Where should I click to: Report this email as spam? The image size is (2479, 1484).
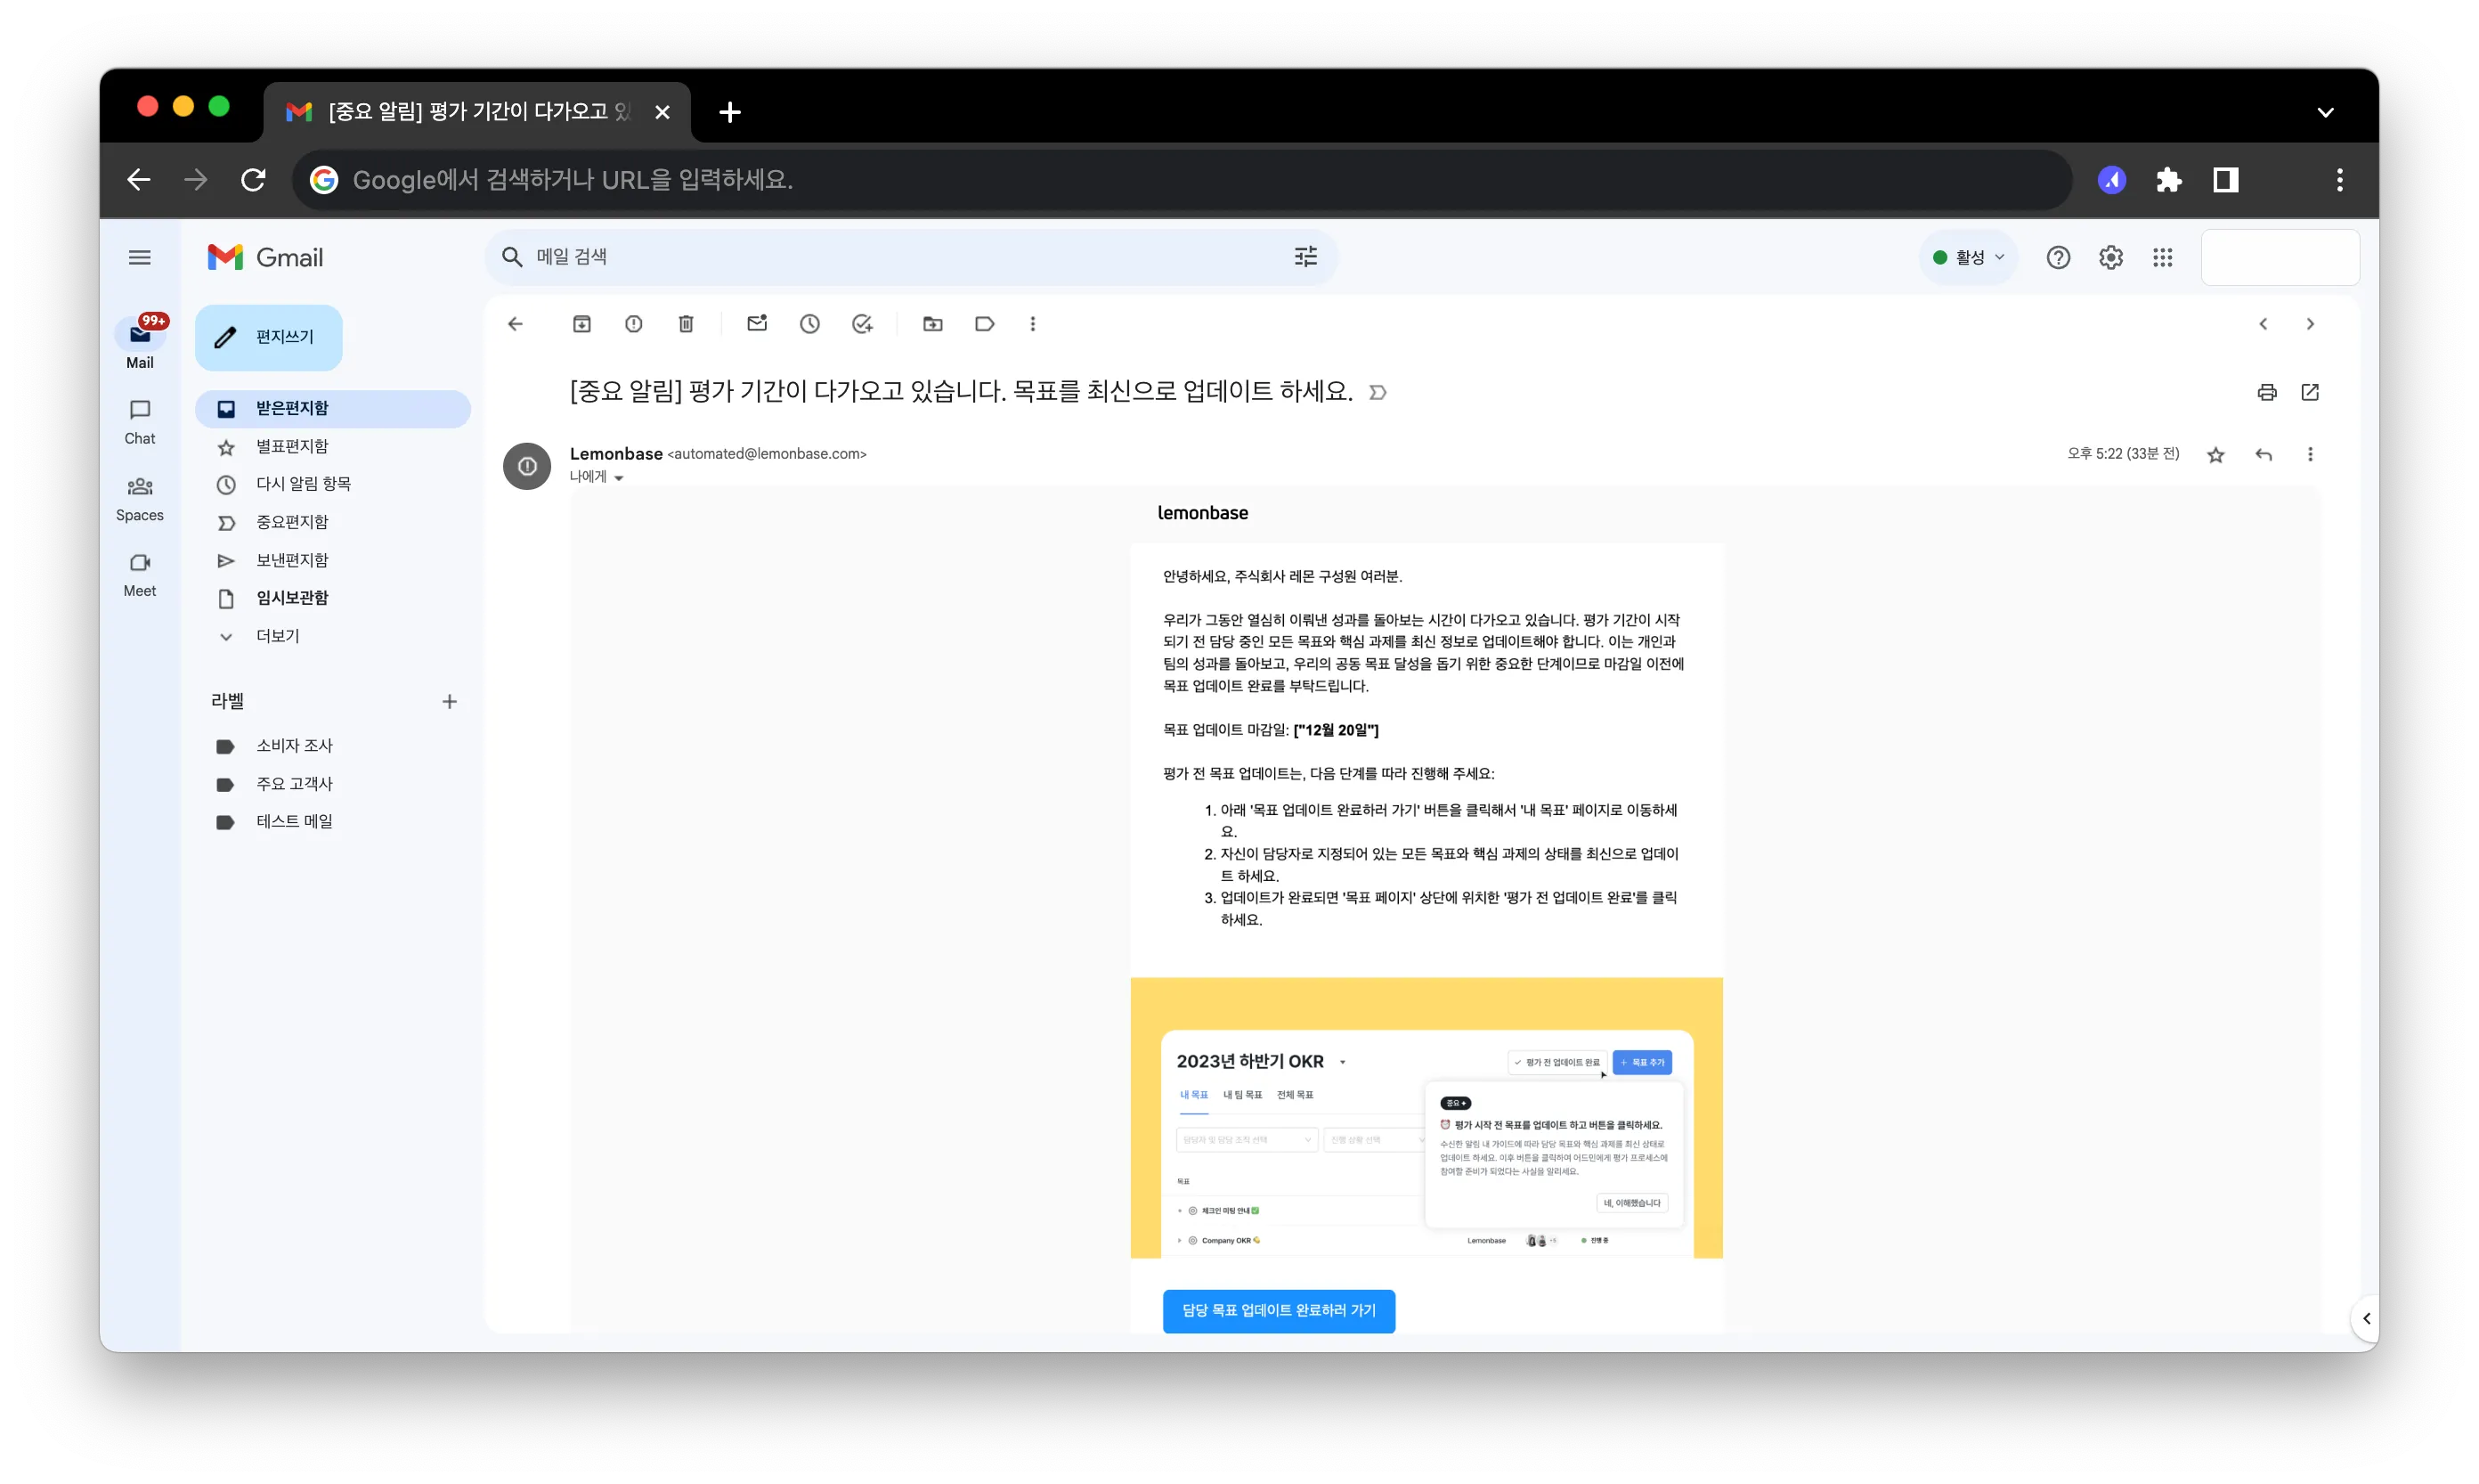(x=634, y=324)
